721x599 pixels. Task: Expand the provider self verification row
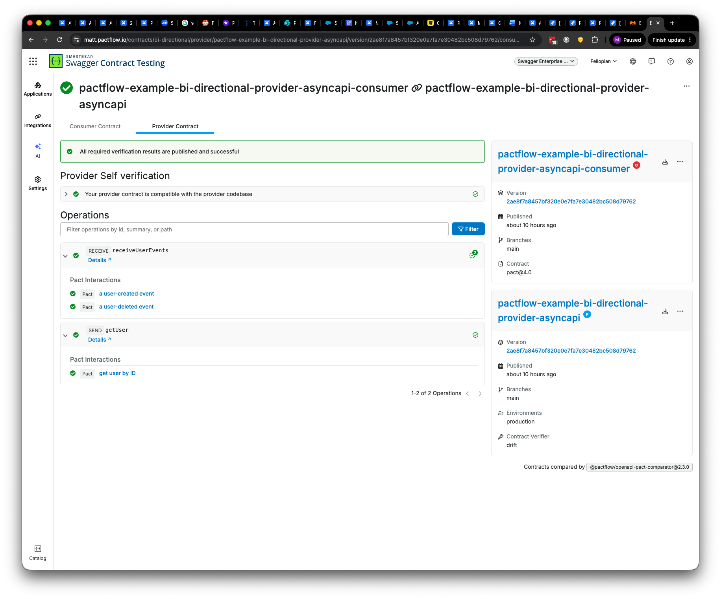coord(66,194)
